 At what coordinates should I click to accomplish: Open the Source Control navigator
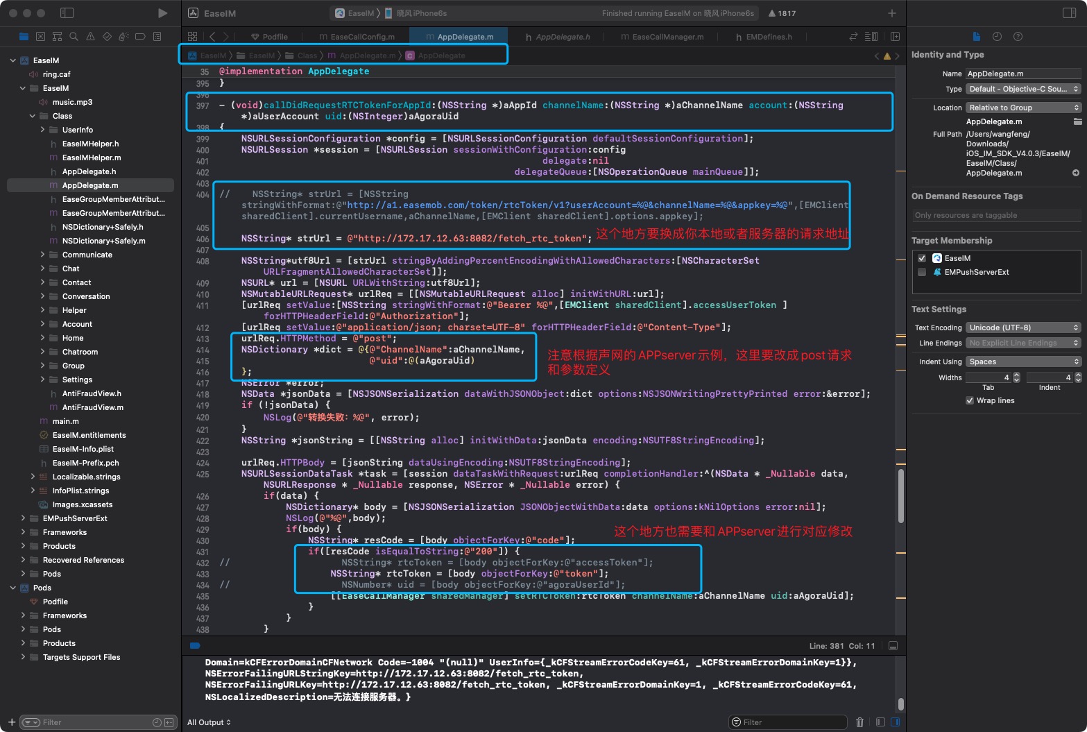(x=40, y=37)
